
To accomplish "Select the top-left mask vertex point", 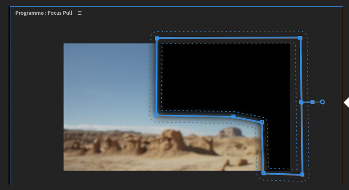I will [157, 38].
